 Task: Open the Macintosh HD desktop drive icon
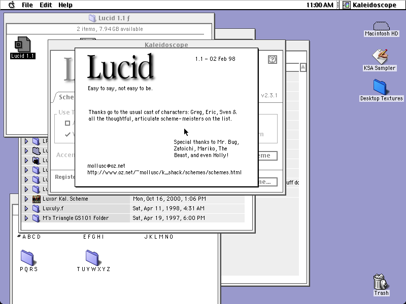point(382,26)
